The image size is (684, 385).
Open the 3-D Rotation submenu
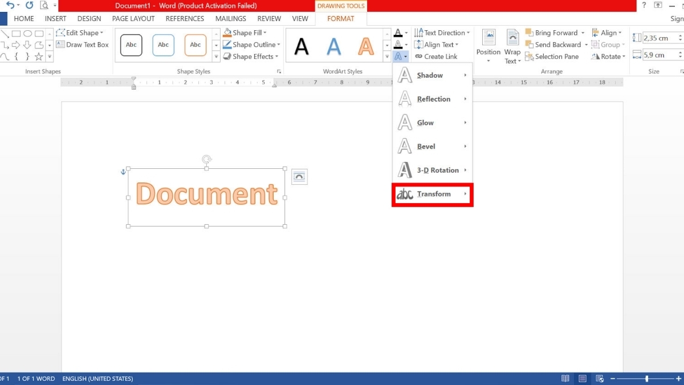coord(433,170)
